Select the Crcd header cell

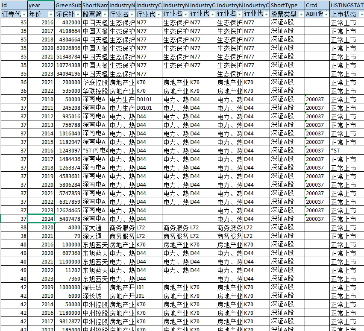[x=317, y=5]
